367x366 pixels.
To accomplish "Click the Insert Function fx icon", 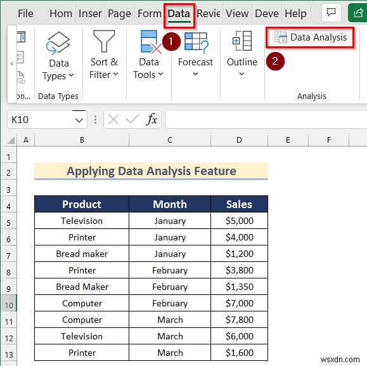I will [151, 119].
